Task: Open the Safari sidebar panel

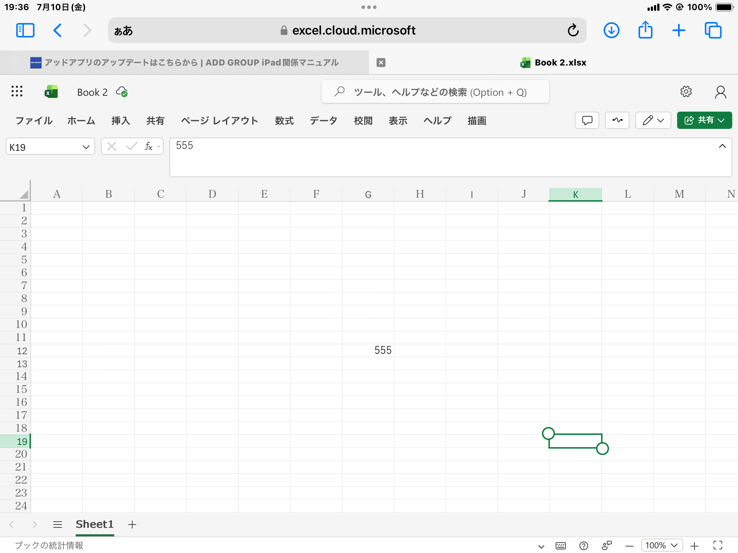Action: point(25,30)
